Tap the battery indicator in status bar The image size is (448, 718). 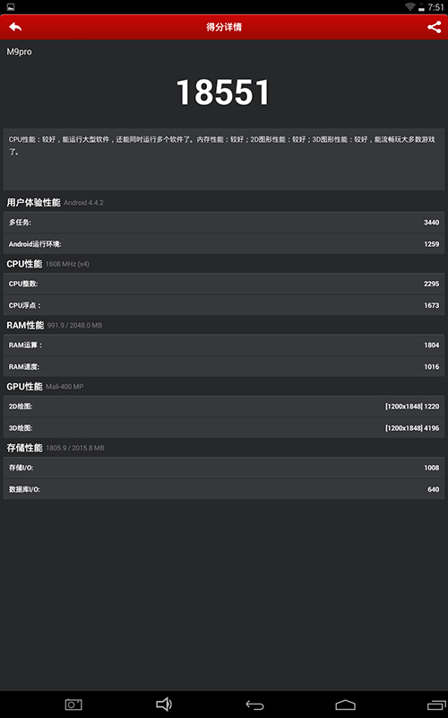coord(421,7)
